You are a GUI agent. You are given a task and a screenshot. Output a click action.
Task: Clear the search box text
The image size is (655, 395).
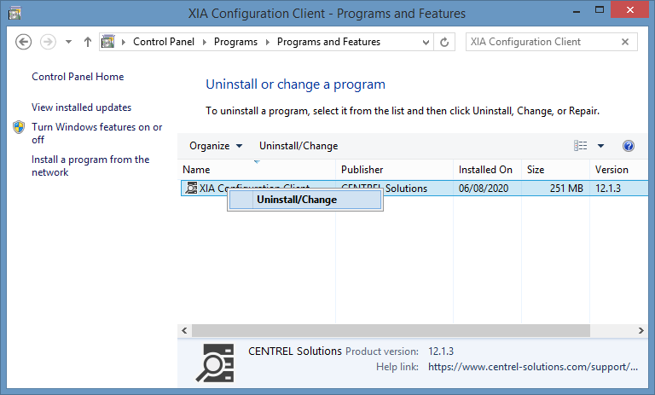[x=625, y=42]
